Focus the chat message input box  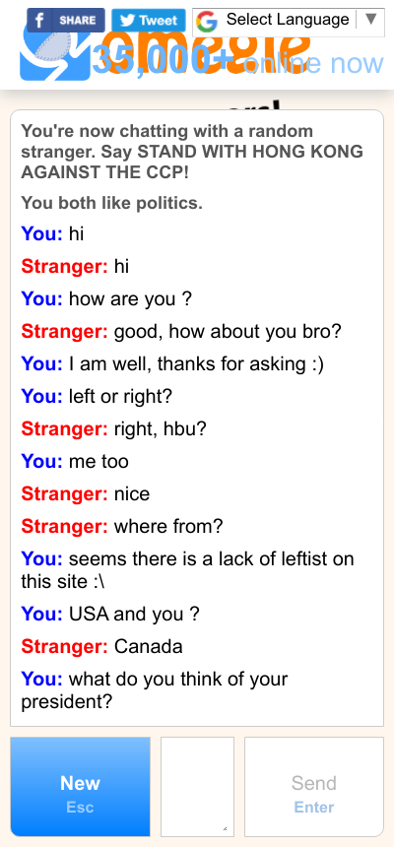click(197, 787)
